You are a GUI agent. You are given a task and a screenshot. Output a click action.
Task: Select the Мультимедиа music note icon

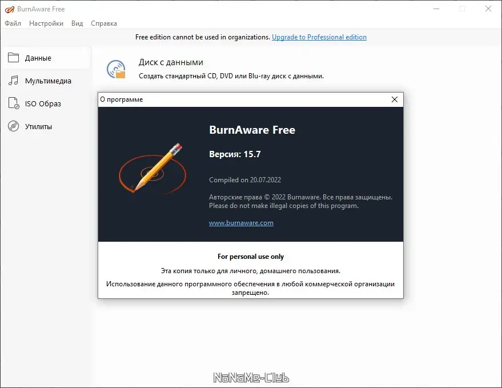[13, 81]
